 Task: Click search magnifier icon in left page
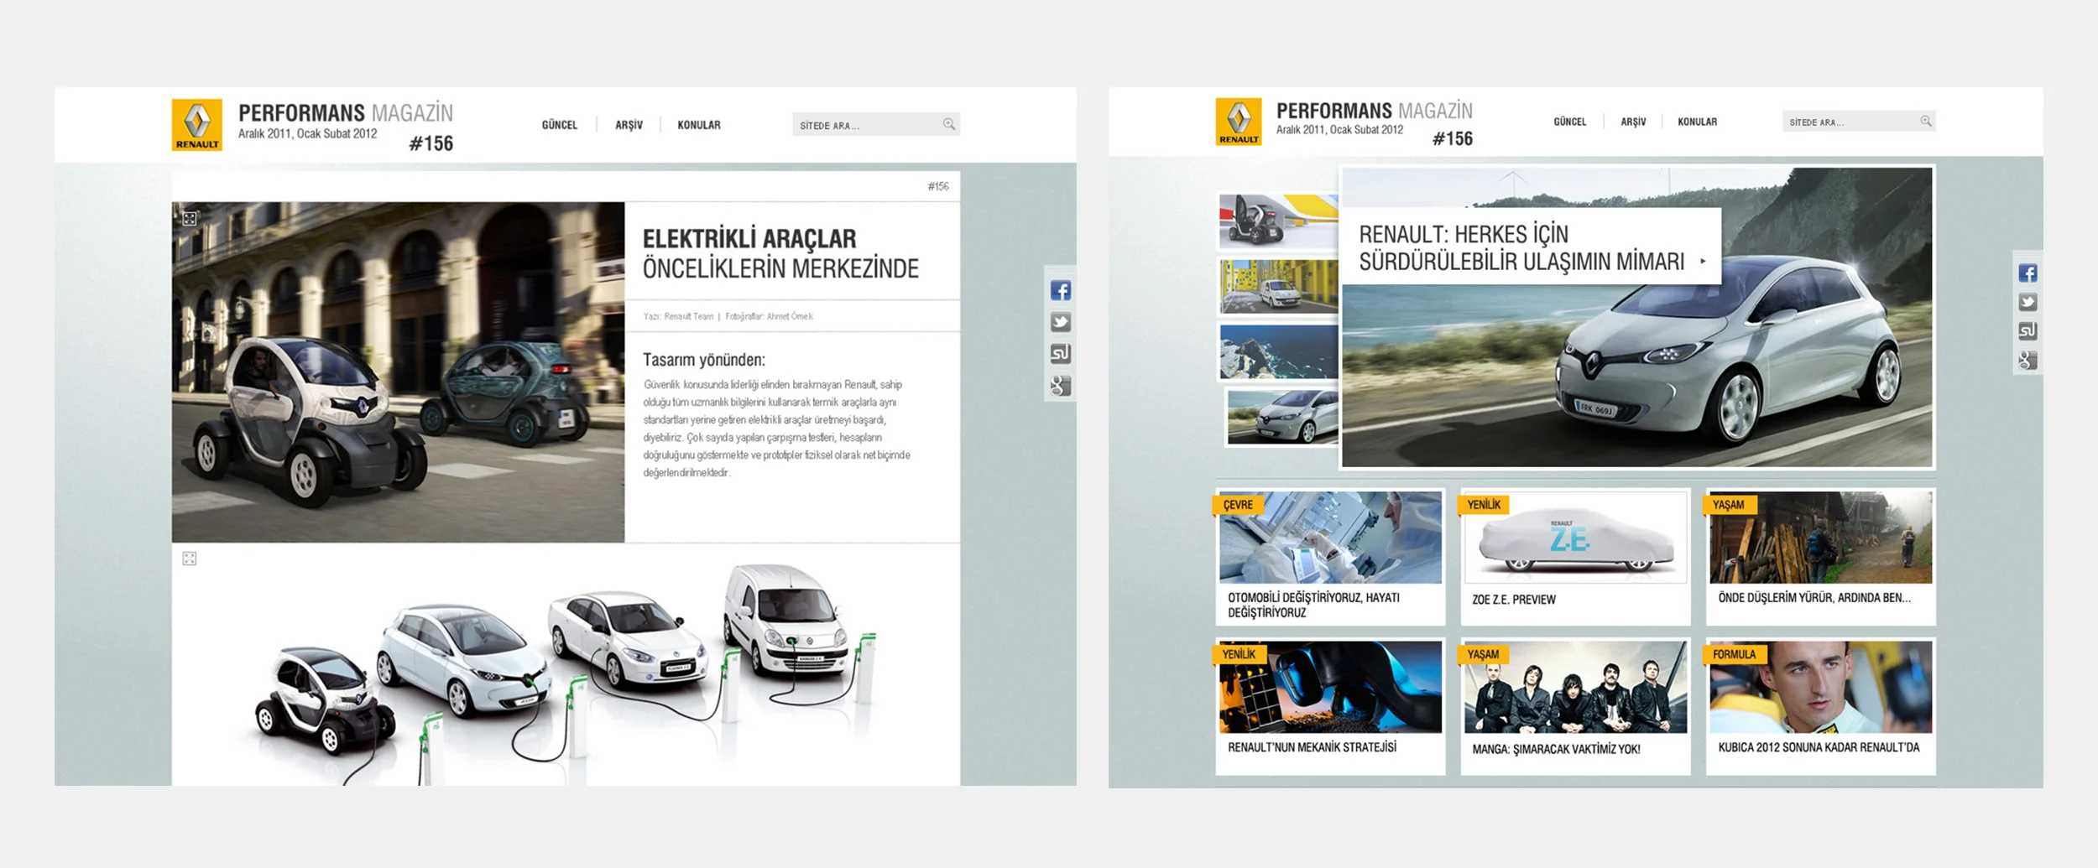948,124
